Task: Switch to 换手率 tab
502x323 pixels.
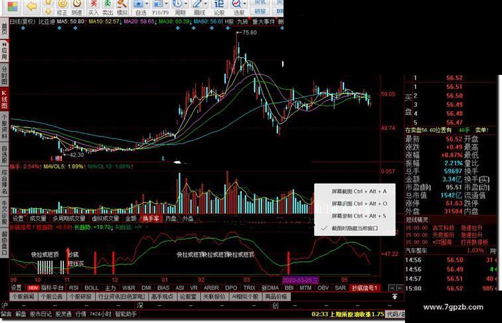Action: pyautogui.click(x=151, y=218)
